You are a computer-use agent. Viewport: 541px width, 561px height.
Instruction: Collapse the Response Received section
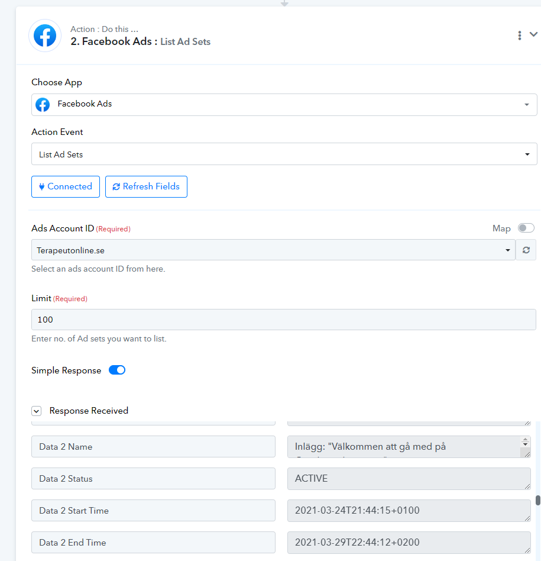click(x=37, y=411)
